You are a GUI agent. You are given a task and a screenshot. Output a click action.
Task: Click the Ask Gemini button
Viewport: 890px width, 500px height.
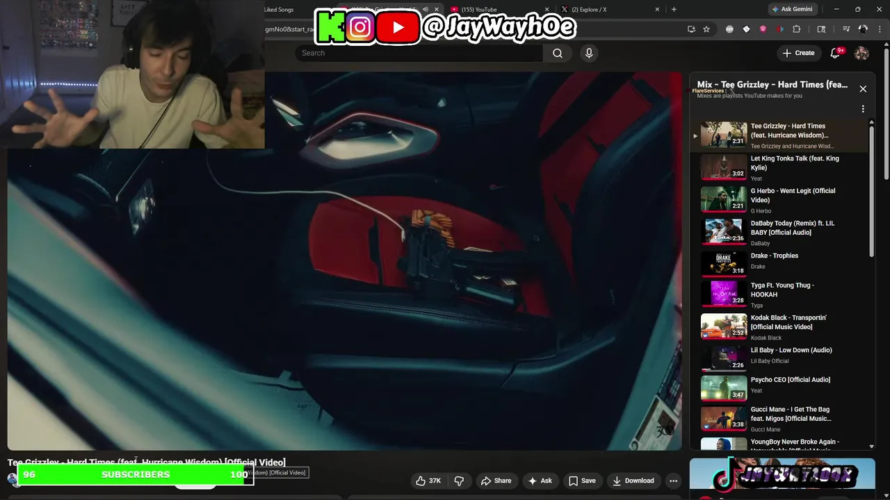[x=791, y=9]
